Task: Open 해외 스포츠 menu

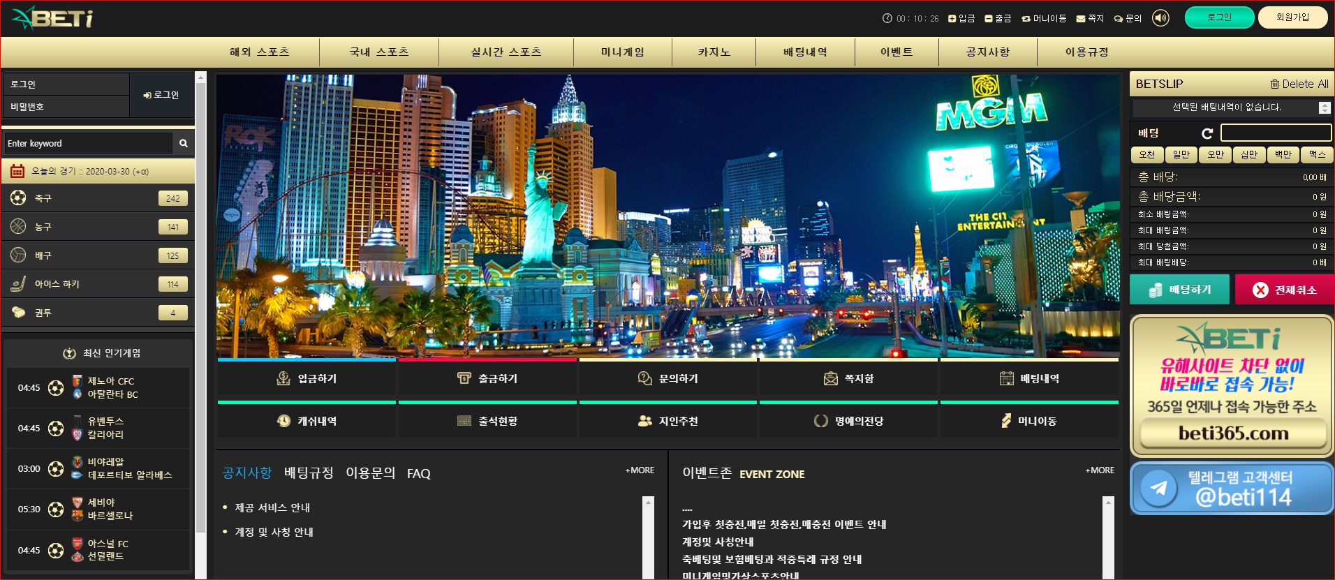Action: coord(260,52)
